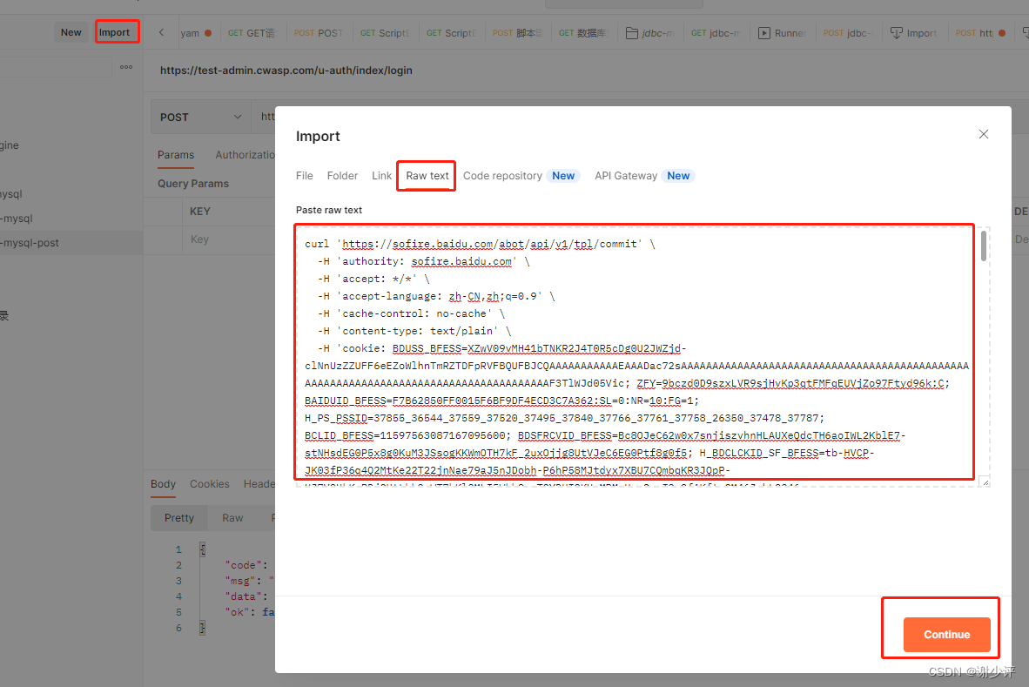
Task: Select the Body response tab
Action: pos(163,484)
